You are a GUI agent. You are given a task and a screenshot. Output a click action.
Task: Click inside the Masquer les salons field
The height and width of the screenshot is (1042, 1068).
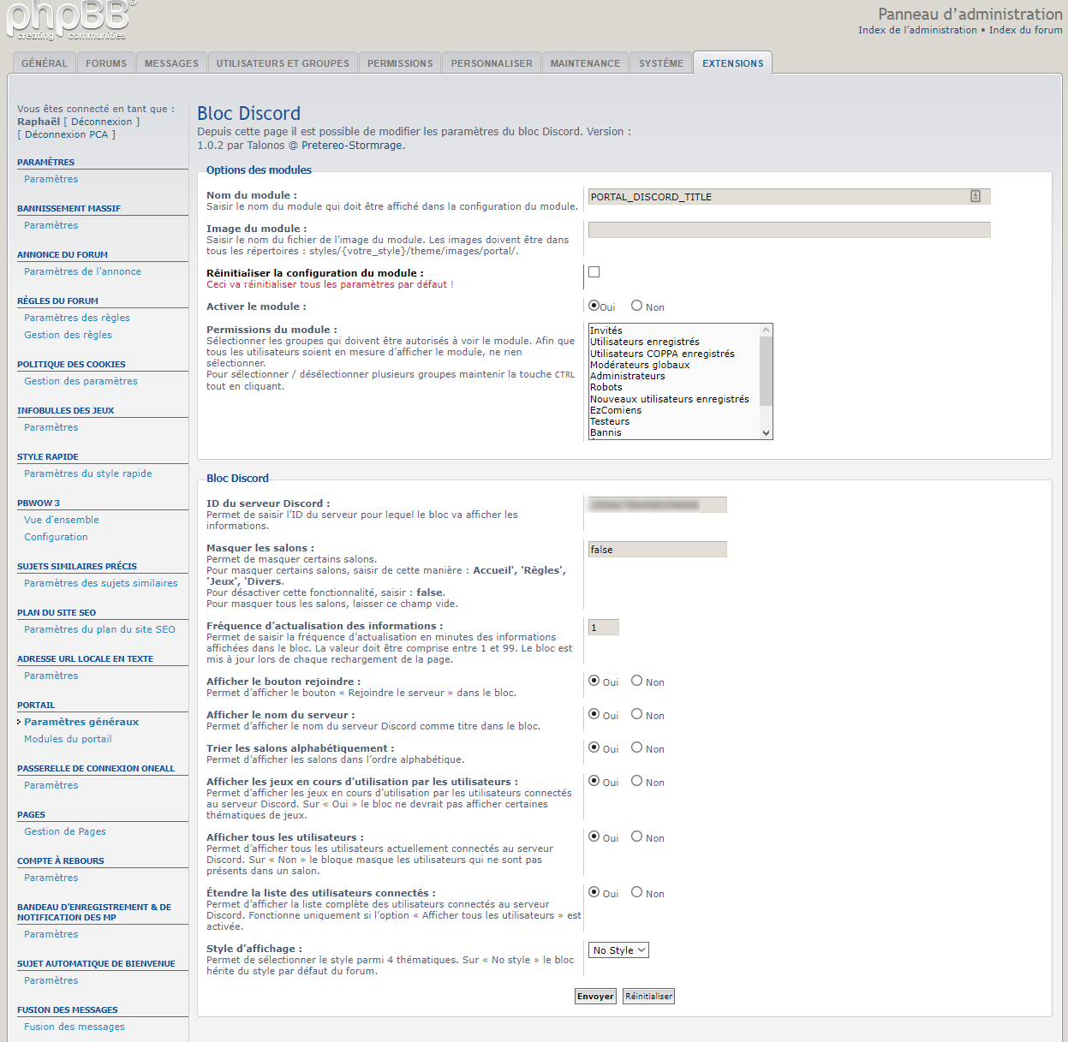(657, 550)
